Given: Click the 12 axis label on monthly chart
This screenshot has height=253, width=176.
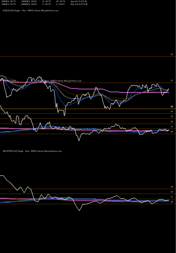Looking at the screenshot, I should (x=172, y=192).
